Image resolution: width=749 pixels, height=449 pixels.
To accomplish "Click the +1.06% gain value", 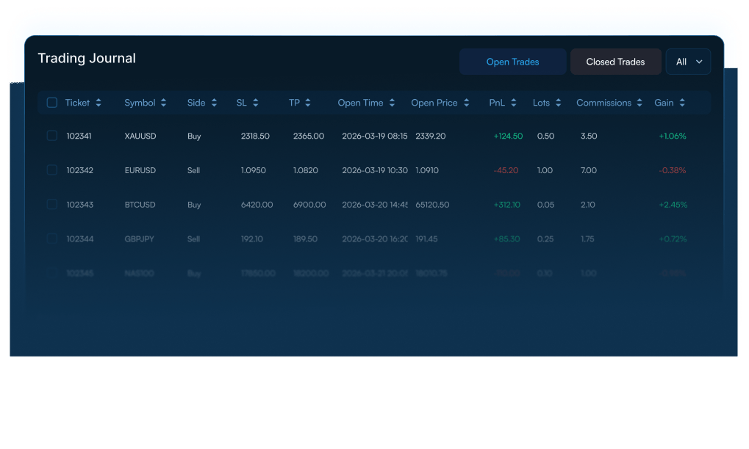I will tap(673, 136).
